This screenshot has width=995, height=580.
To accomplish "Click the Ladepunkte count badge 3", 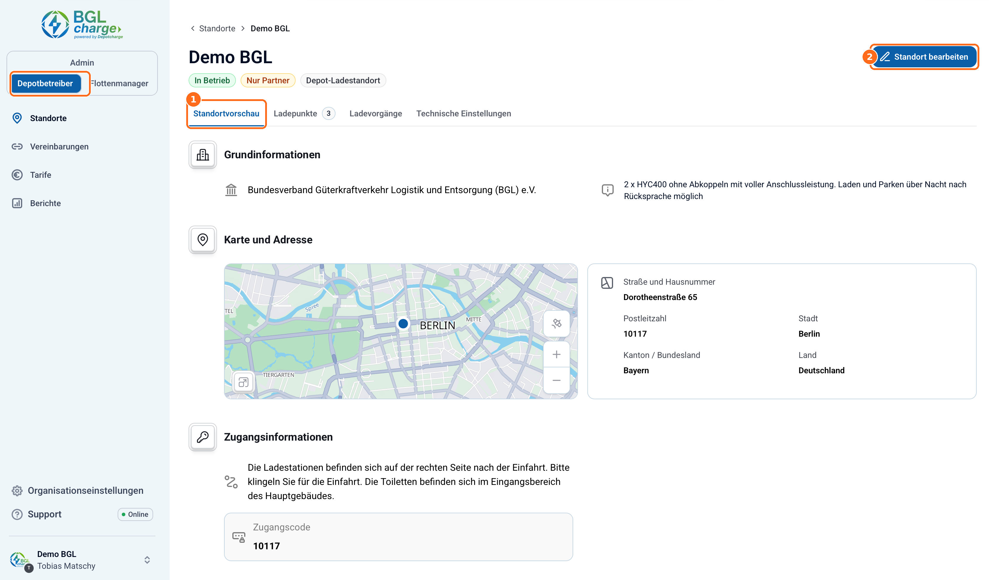I will tap(328, 114).
